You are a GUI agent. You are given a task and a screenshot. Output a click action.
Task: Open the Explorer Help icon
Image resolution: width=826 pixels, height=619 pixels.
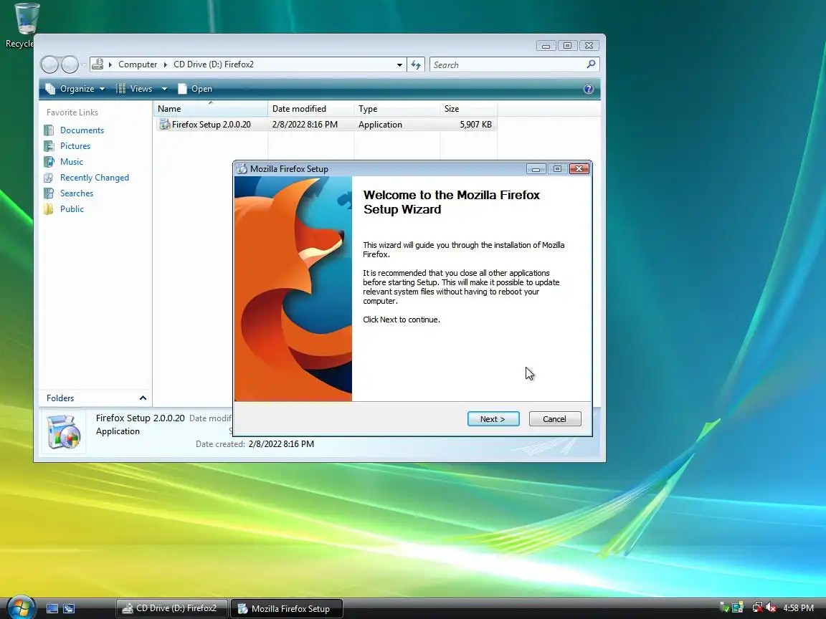pyautogui.click(x=589, y=89)
